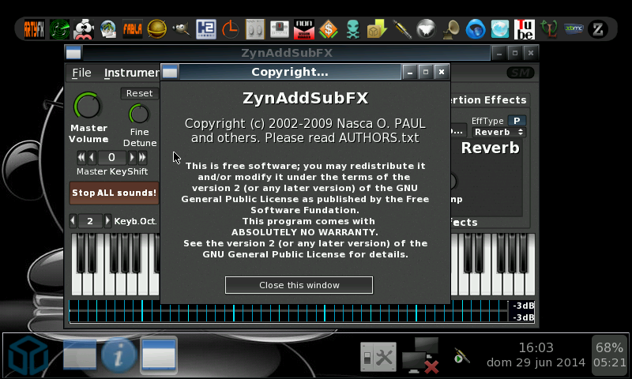Minimize the Copyright dialog

pos(410,72)
